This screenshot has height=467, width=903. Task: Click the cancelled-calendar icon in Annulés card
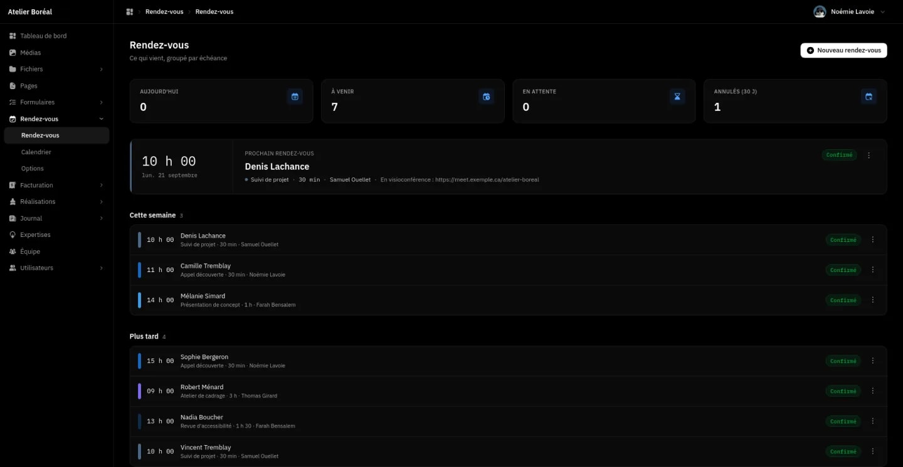coord(869,97)
